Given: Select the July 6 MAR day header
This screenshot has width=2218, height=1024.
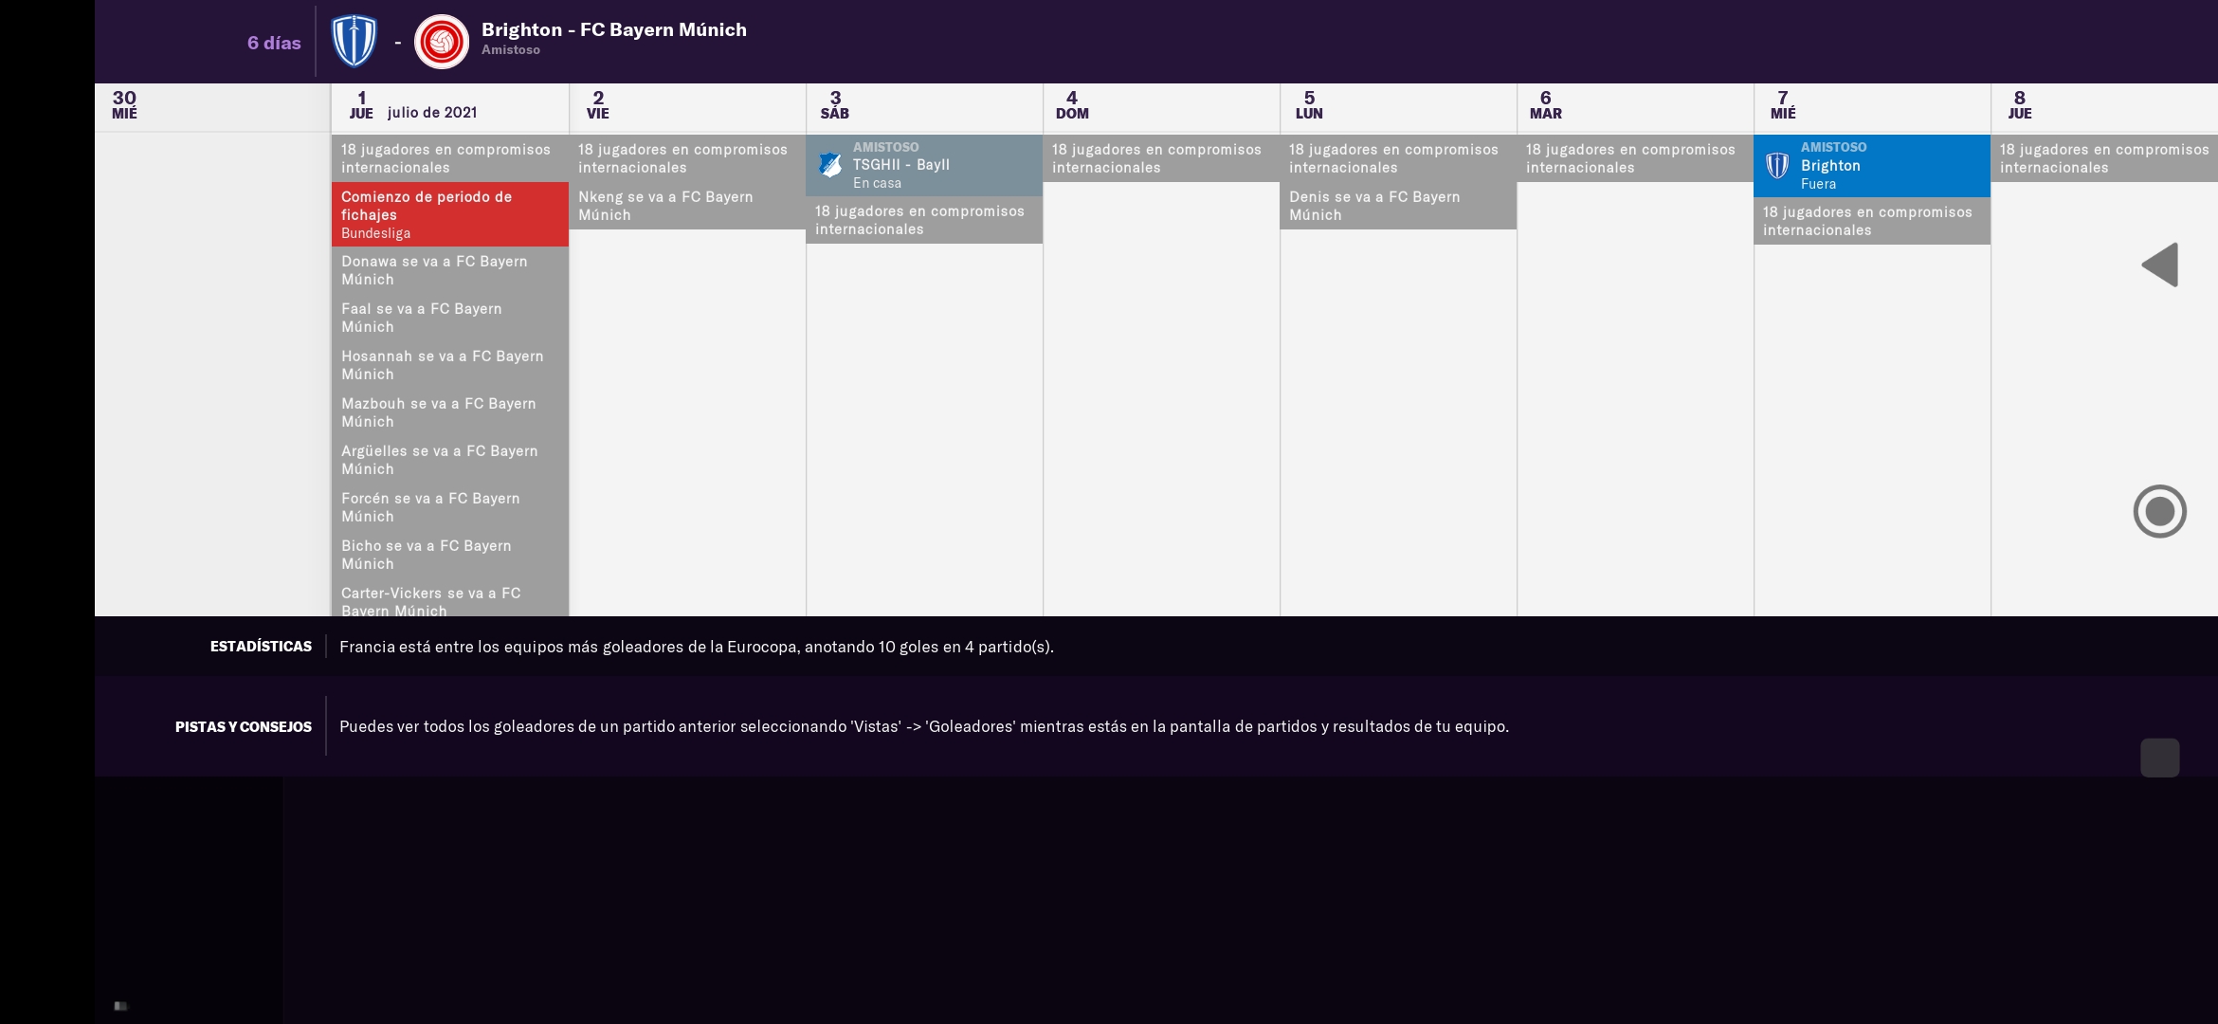Looking at the screenshot, I should (1546, 105).
